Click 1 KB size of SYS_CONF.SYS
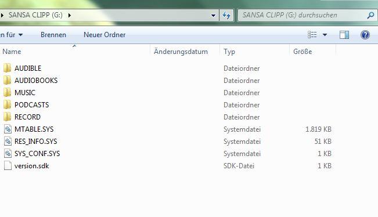This screenshot has height=217, width=378. click(325, 154)
